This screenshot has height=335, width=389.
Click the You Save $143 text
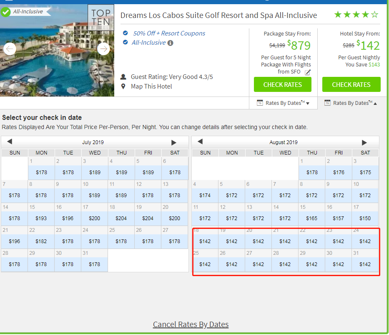point(362,65)
